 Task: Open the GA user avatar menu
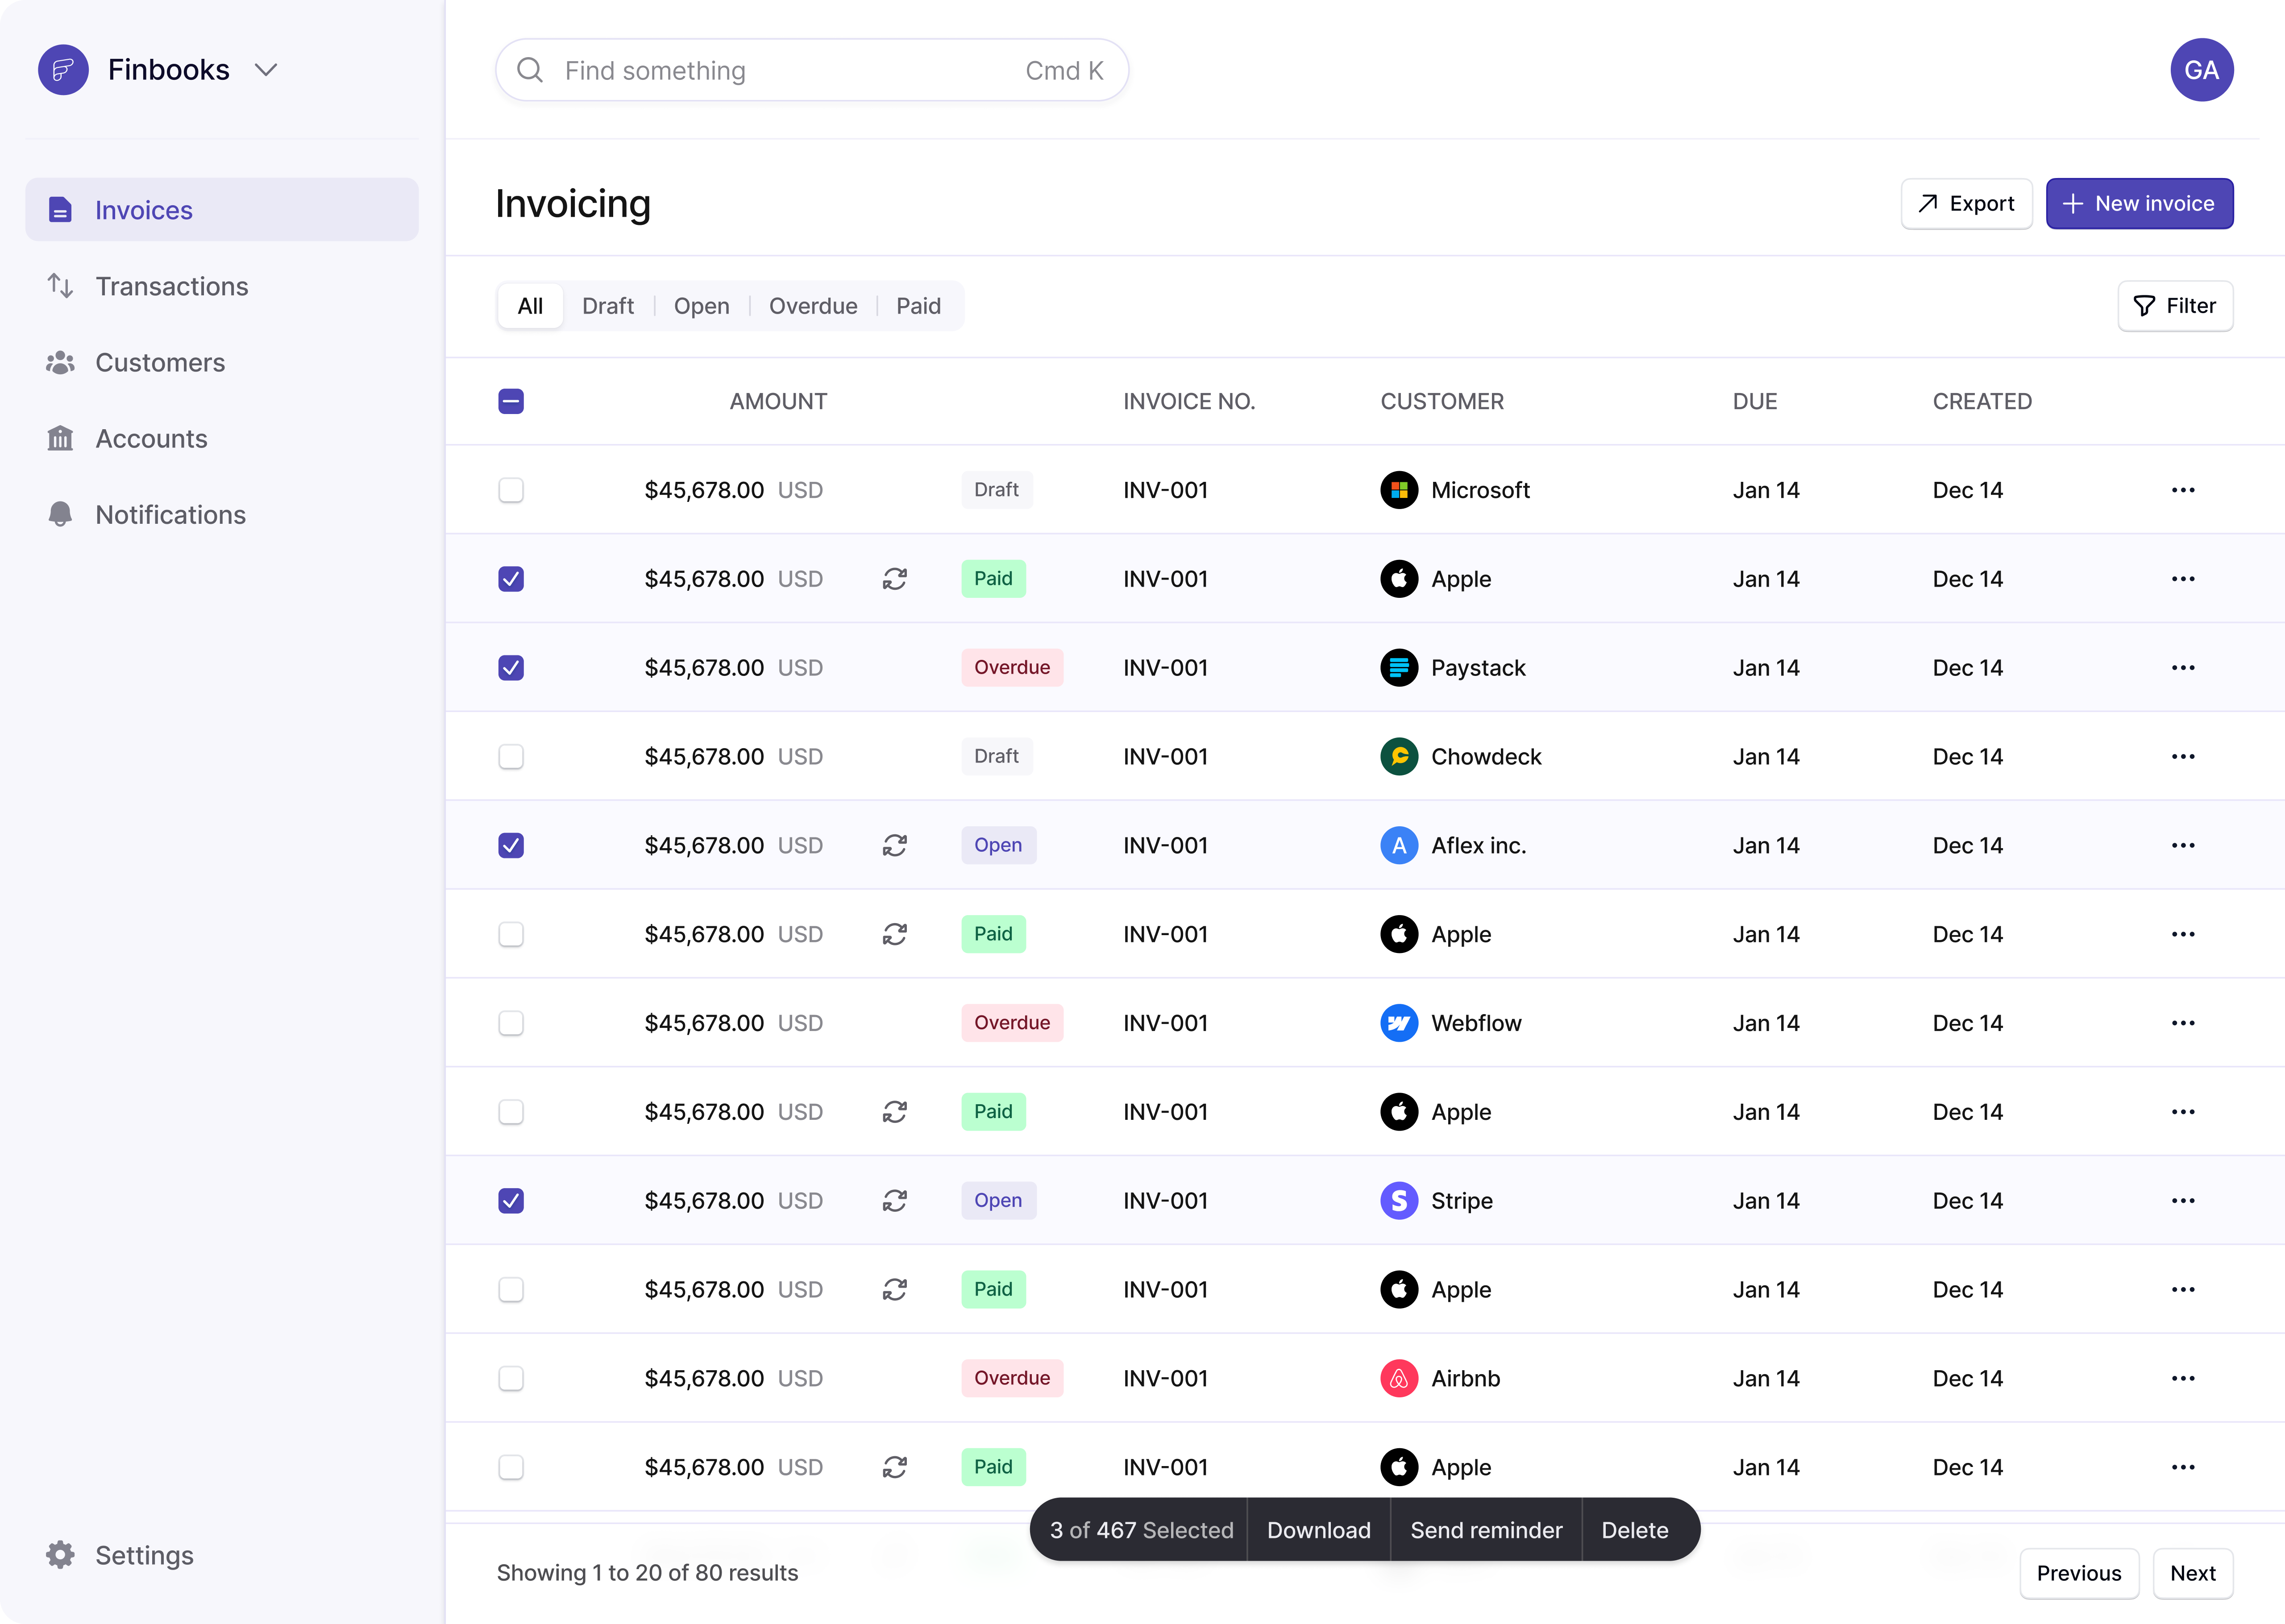(2202, 70)
